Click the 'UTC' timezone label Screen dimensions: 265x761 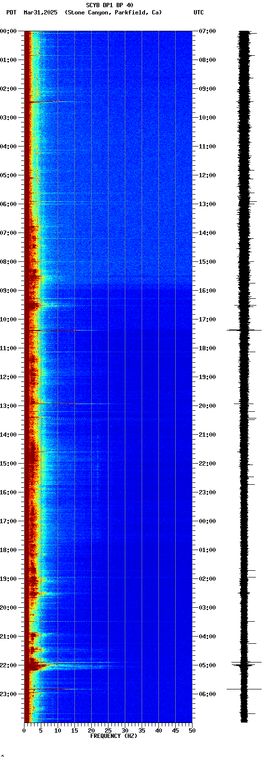click(x=199, y=12)
